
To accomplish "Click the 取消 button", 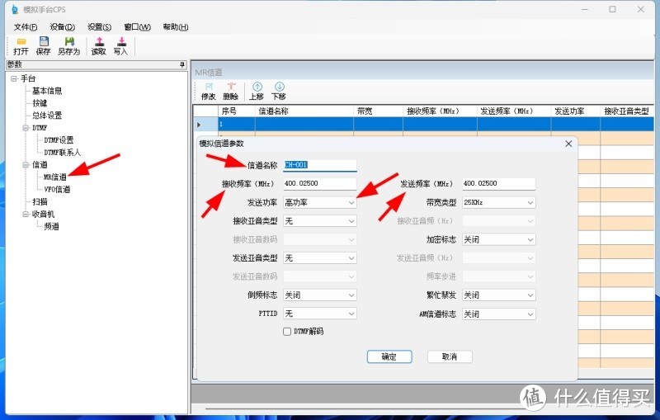I will pos(450,356).
